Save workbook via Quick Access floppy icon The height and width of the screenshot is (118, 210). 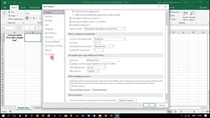click(5, 3)
